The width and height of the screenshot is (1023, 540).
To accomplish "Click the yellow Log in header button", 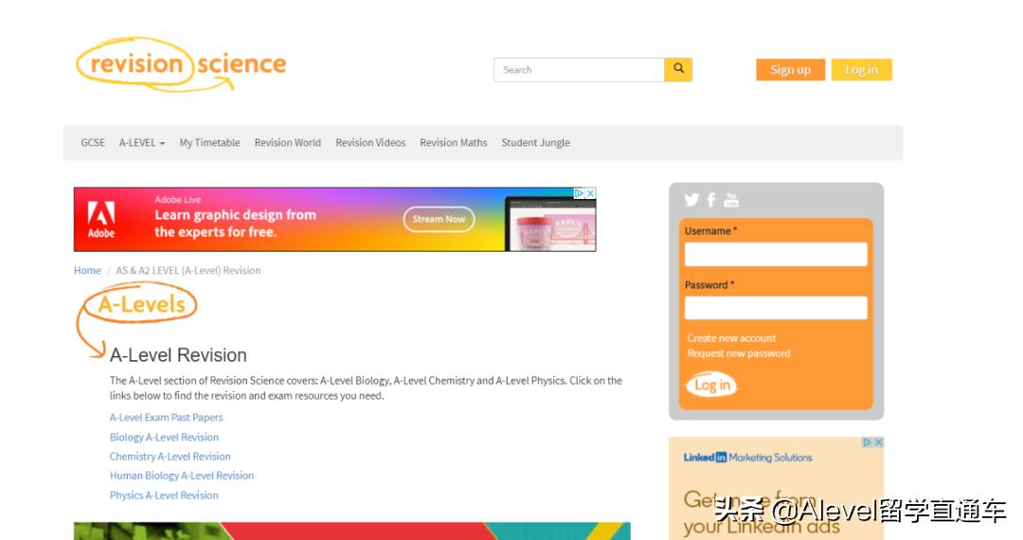I will [x=862, y=70].
